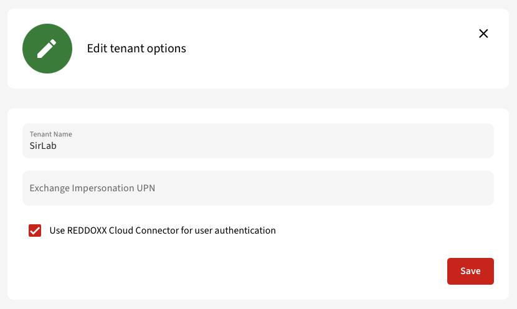Screen dimensions: 517x309
Task: Focus the Tenant Name input field
Action: click(x=258, y=141)
